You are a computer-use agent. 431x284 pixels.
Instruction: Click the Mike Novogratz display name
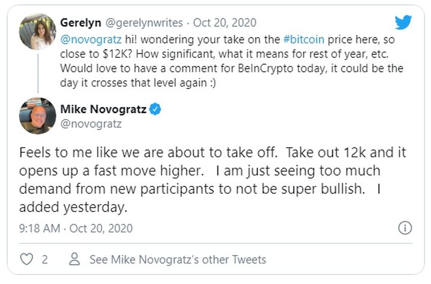(102, 109)
